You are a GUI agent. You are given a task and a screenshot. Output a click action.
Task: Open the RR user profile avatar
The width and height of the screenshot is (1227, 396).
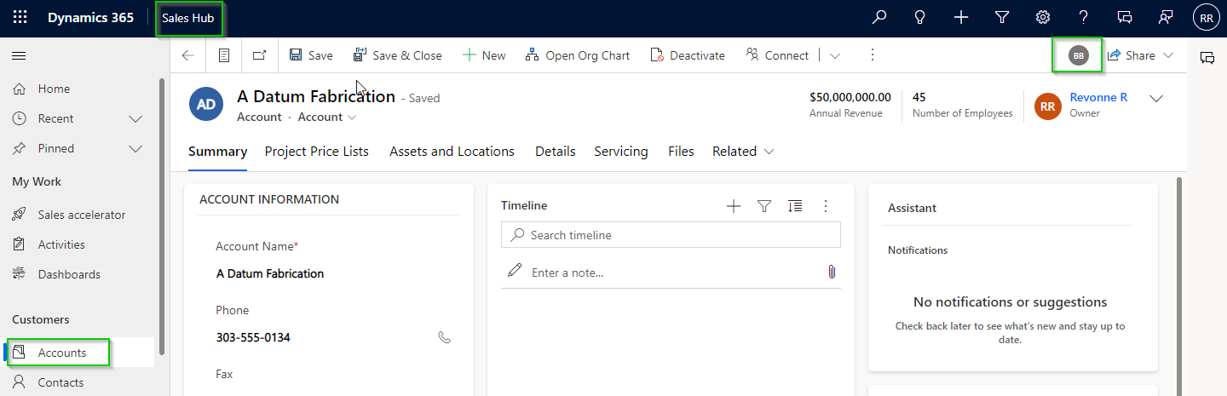pyautogui.click(x=1206, y=18)
